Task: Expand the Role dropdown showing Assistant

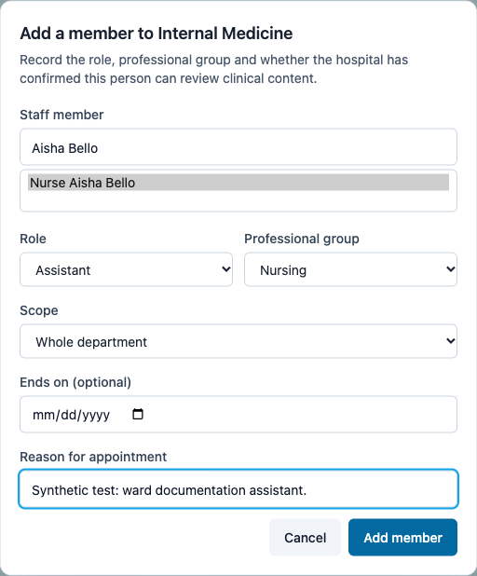Action: (126, 269)
